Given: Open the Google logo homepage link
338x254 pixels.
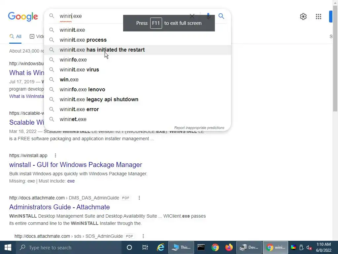Looking at the screenshot, I should (23, 17).
